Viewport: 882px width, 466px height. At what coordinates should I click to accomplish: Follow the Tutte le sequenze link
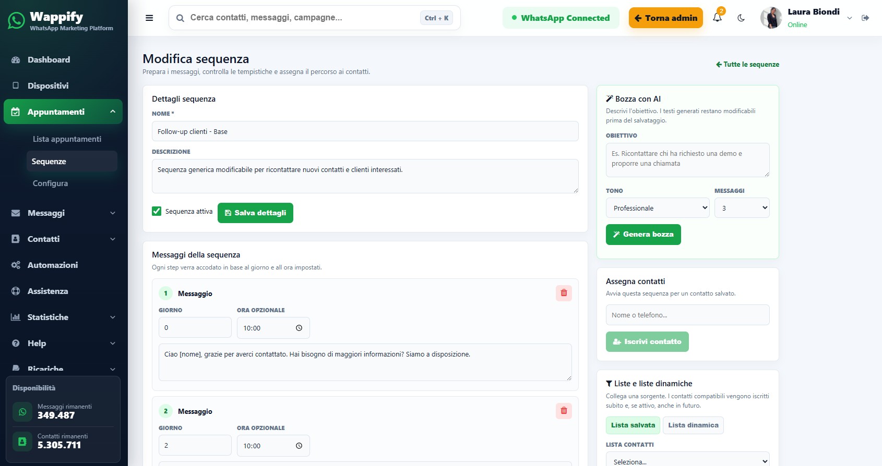point(747,64)
